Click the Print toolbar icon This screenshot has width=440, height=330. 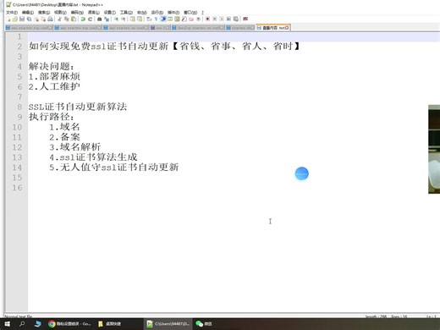click(x=50, y=19)
